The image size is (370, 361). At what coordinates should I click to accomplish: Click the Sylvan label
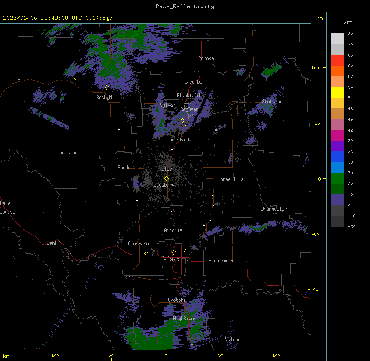(x=167, y=105)
